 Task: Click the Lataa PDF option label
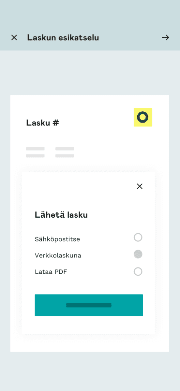[x=51, y=272]
